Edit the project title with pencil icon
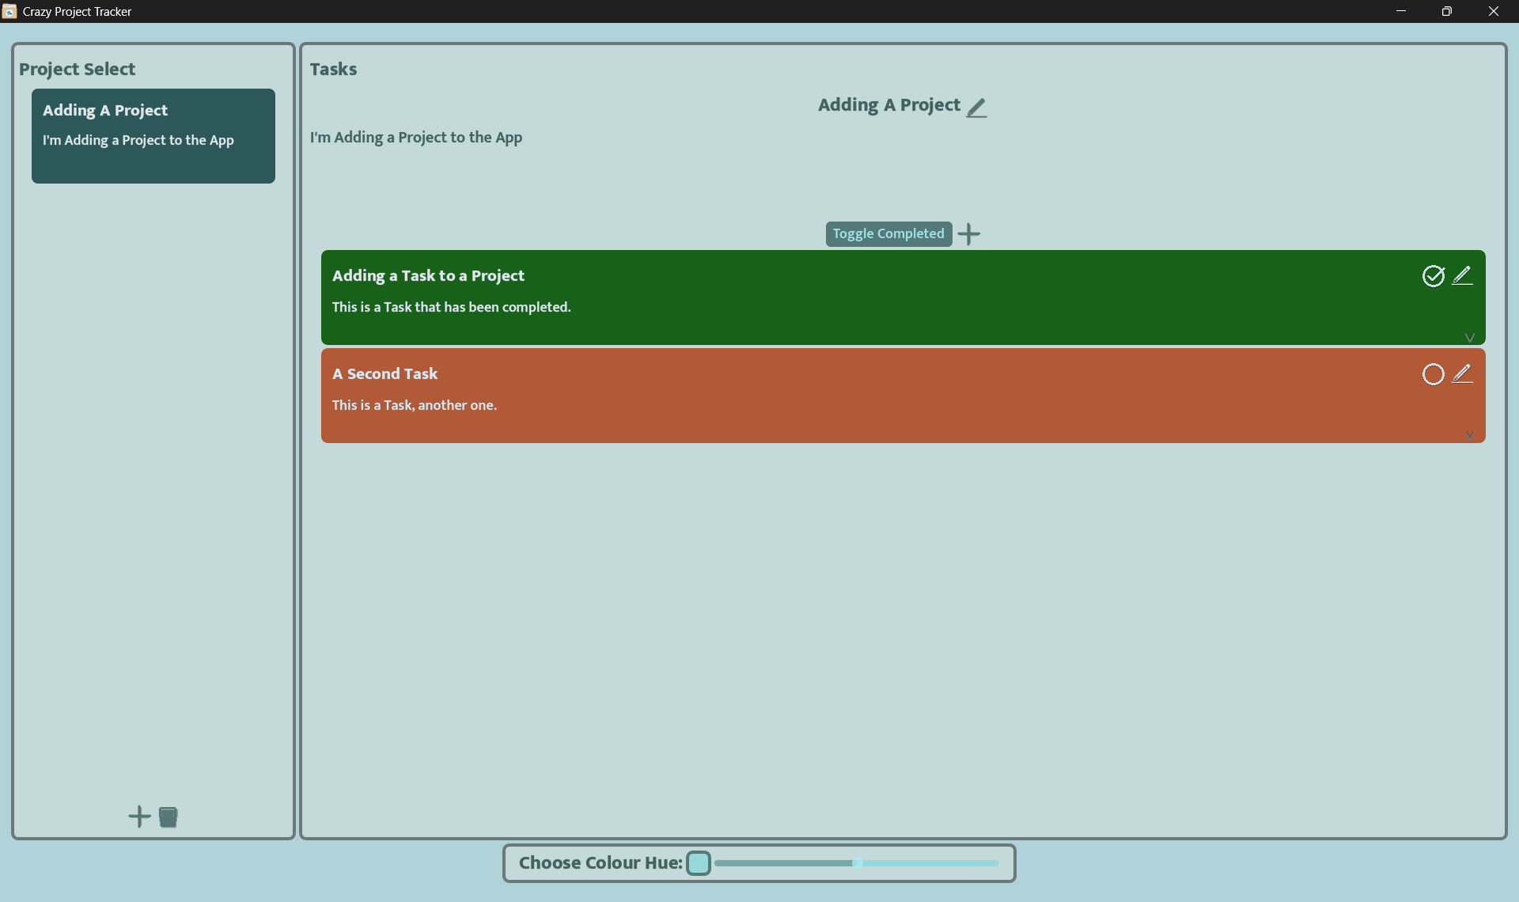Viewport: 1519px width, 902px height. tap(977, 107)
